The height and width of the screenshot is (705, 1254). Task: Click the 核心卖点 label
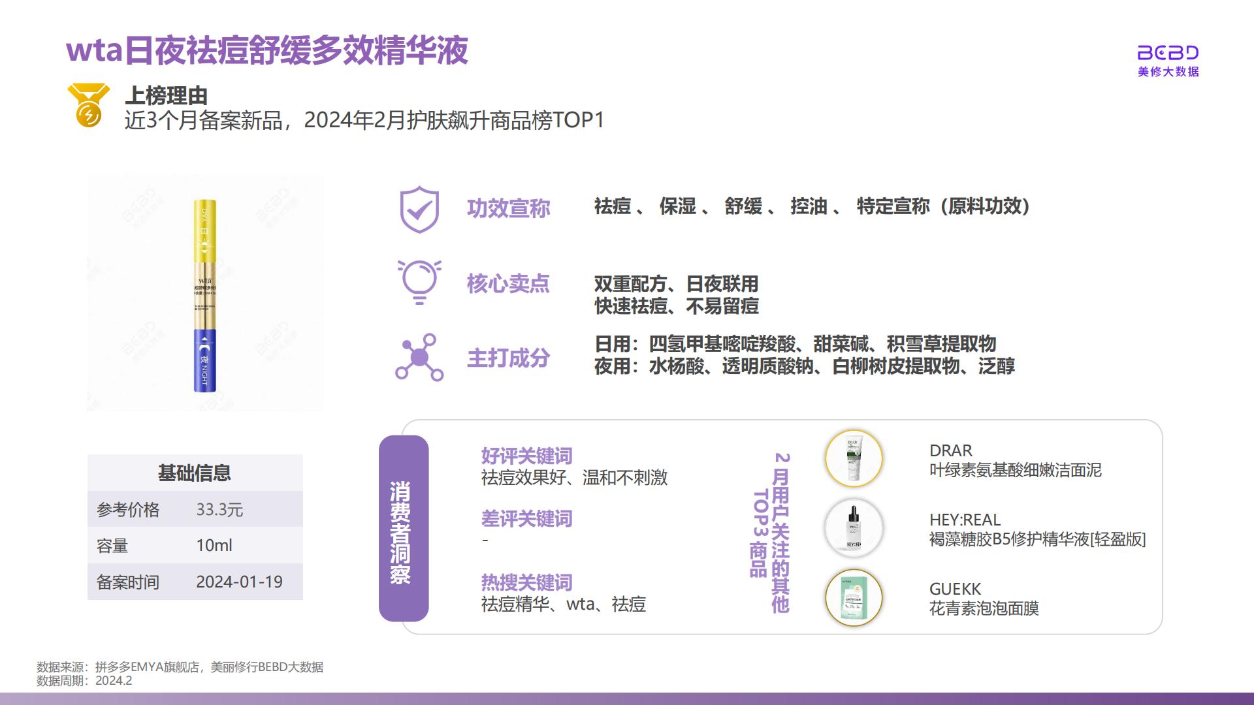pos(508,283)
